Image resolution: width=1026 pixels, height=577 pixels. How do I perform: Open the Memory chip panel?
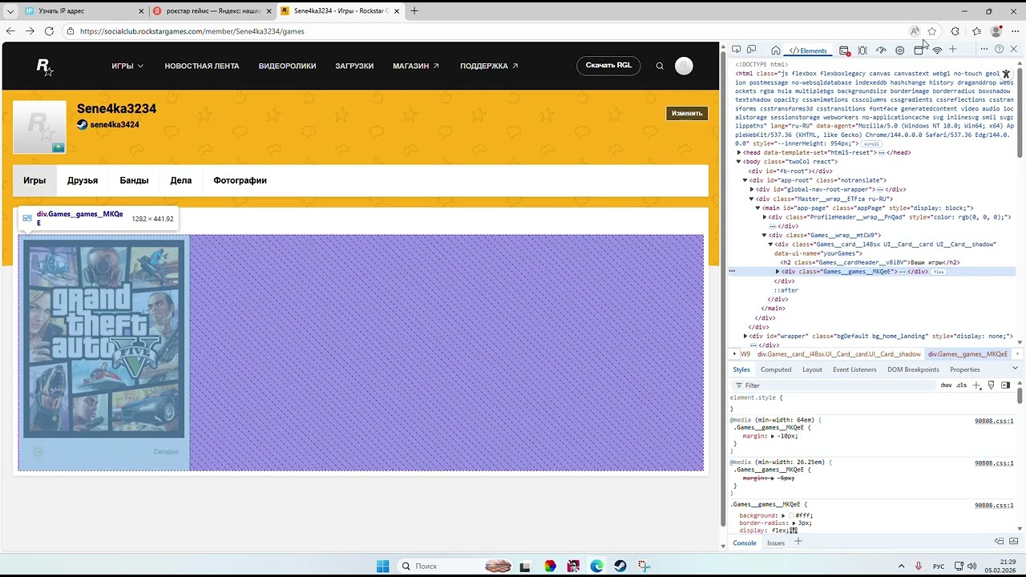899,50
